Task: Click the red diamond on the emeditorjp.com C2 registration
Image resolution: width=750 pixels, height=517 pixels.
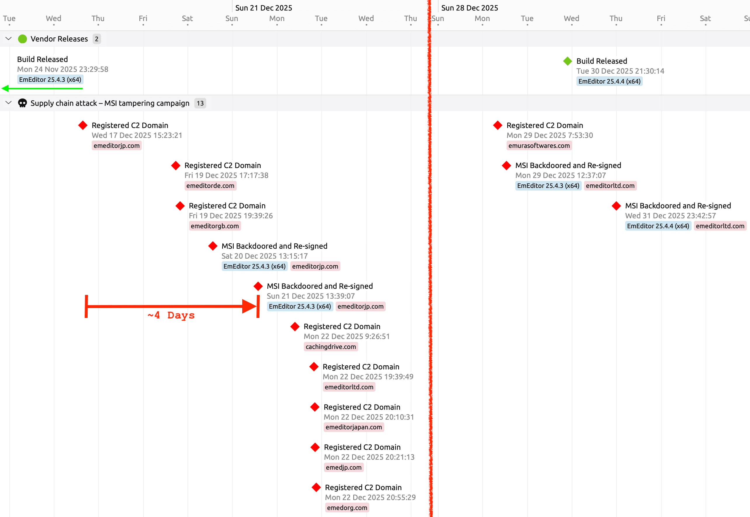Action: tap(83, 125)
